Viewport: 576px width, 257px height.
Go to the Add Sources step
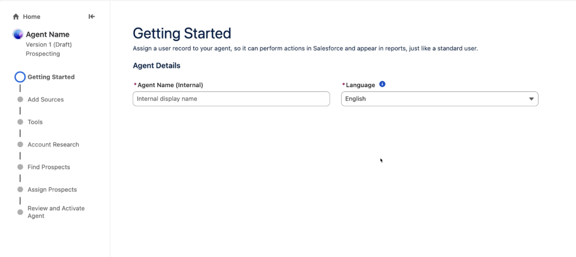click(46, 99)
